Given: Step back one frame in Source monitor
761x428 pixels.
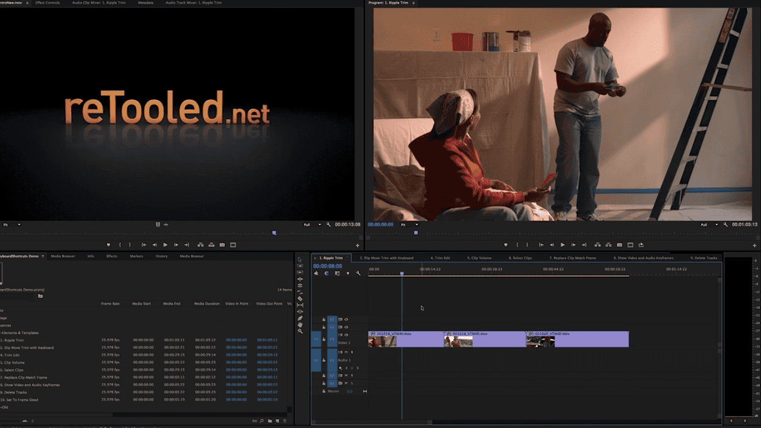Looking at the screenshot, I should [154, 245].
